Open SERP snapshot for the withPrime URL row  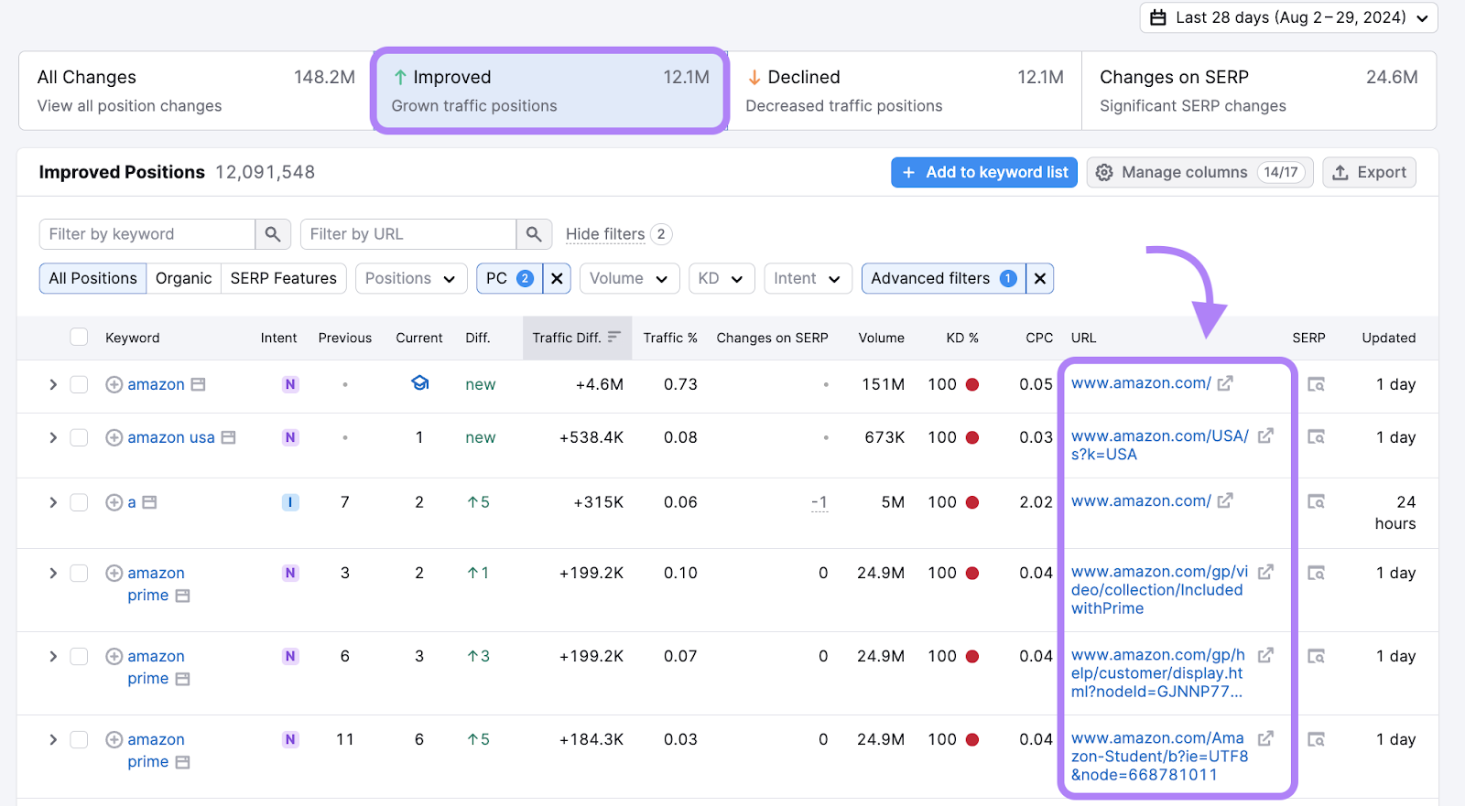click(x=1316, y=574)
